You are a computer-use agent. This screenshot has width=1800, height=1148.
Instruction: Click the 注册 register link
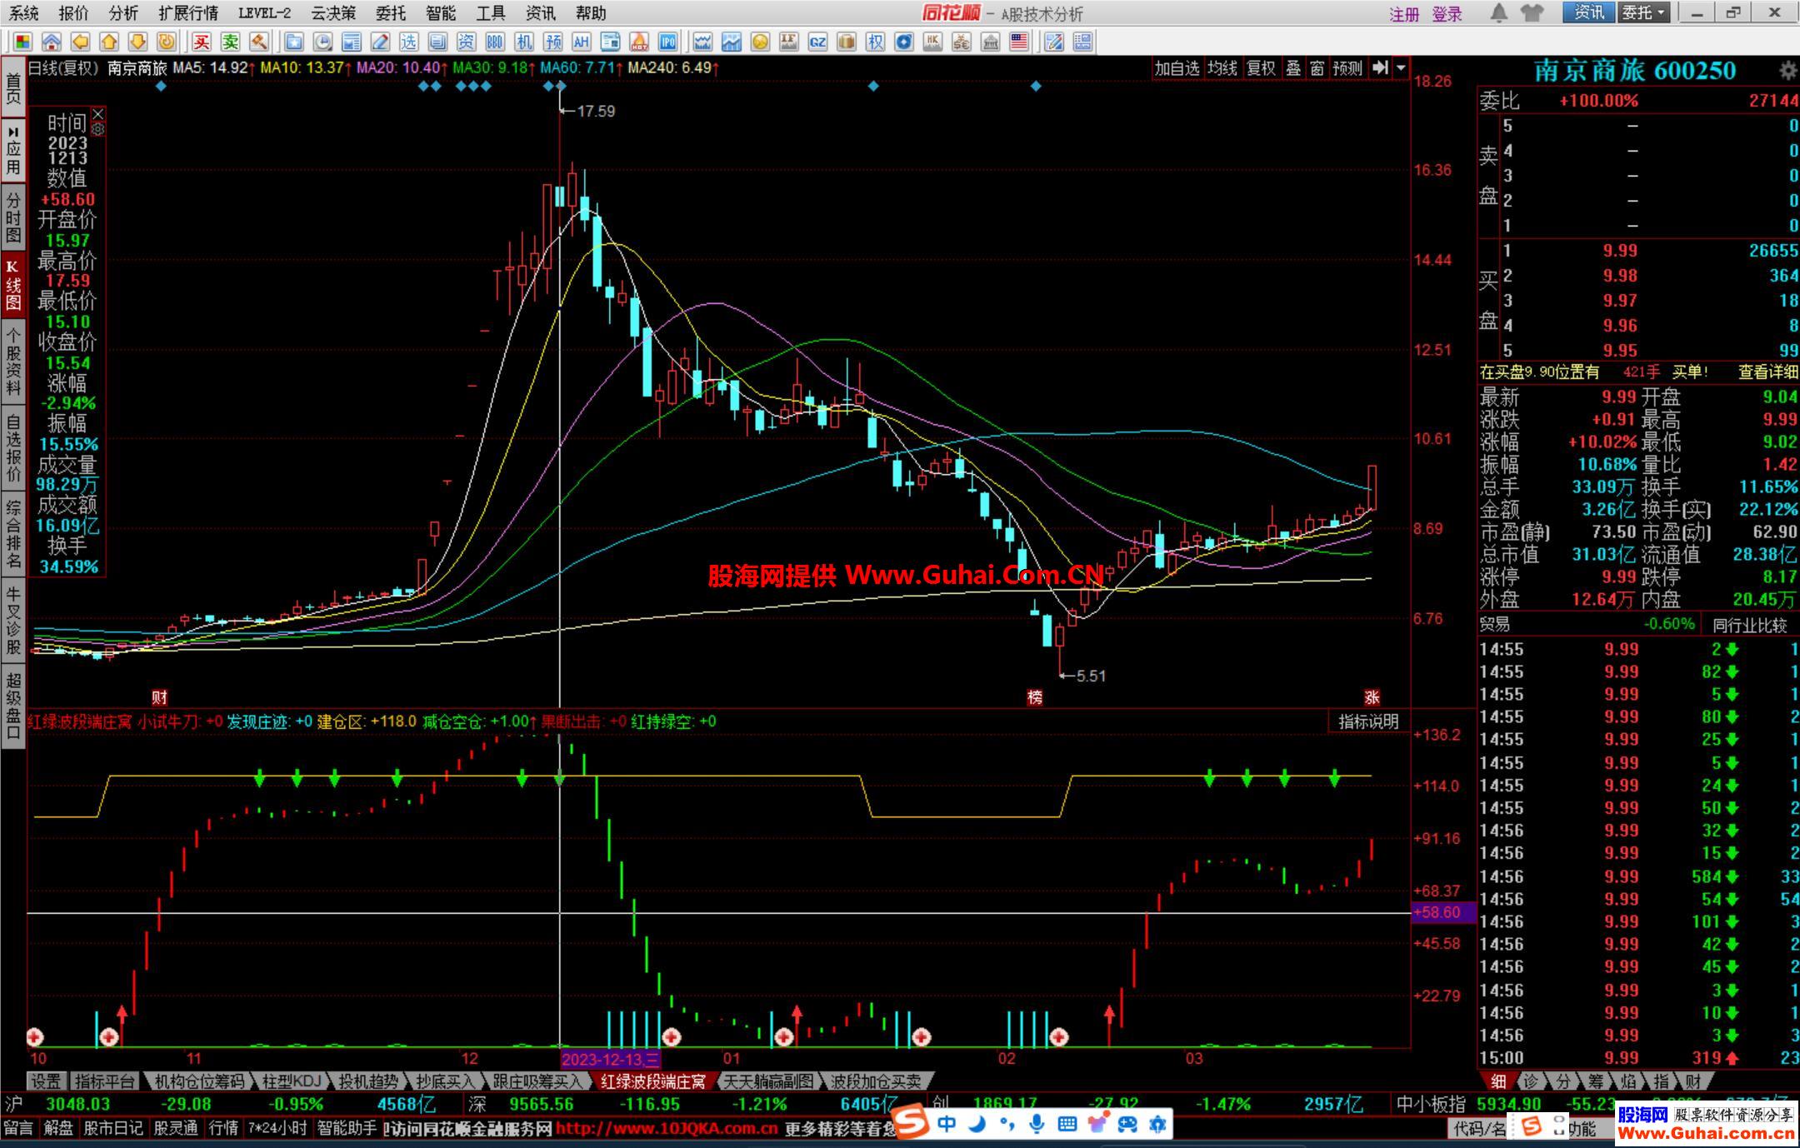click(1404, 14)
